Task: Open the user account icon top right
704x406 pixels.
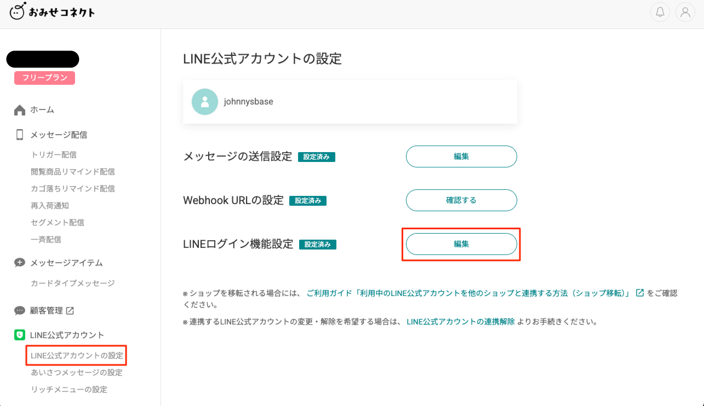Action: 685,12
